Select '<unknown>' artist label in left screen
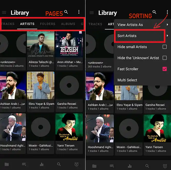The image size is (171, 170). click(x=8, y=62)
